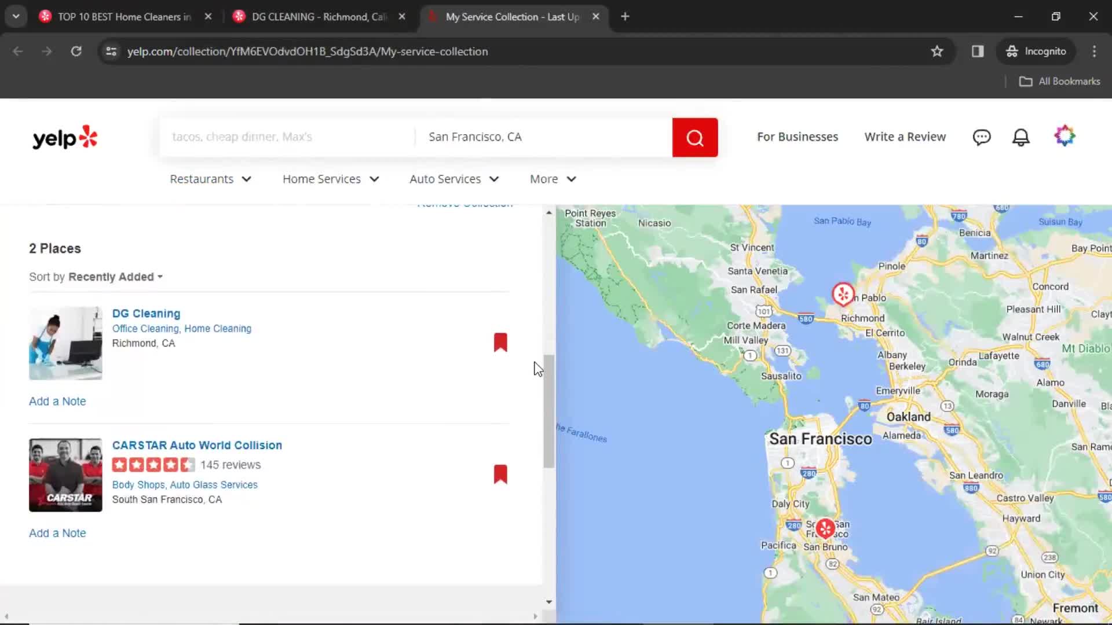Click the Incognito indicator
Image resolution: width=1112 pixels, height=625 pixels.
[1036, 52]
